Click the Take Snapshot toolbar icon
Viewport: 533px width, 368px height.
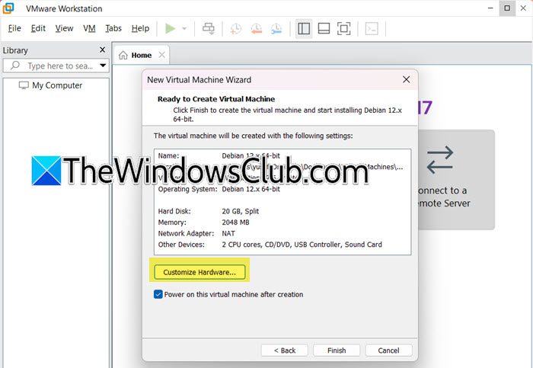click(x=235, y=28)
